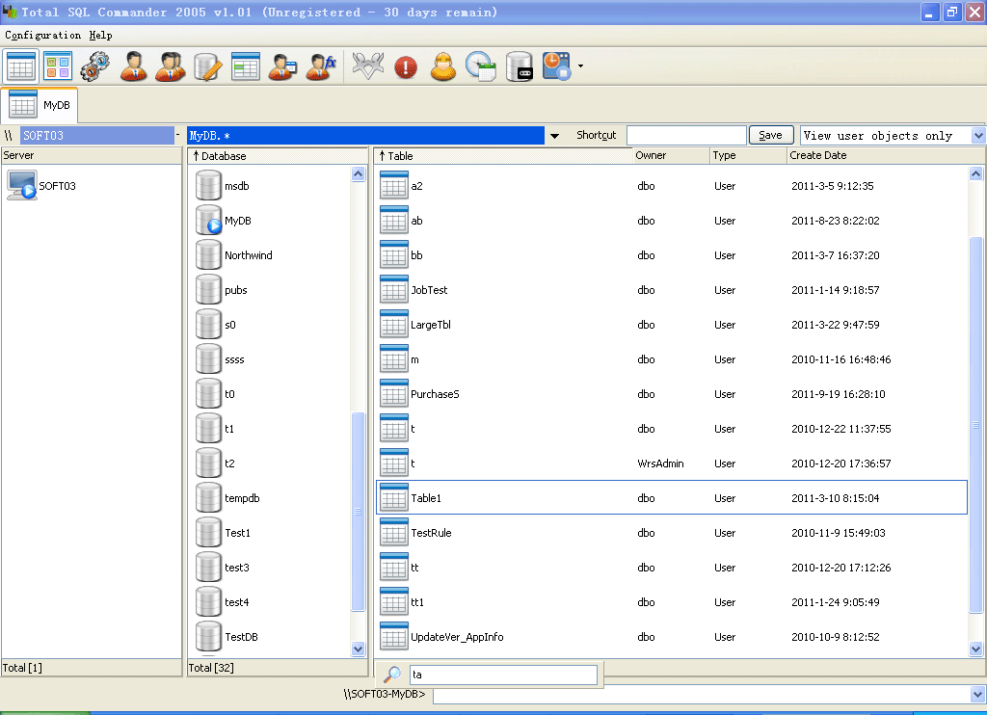
Task: Click the PurchaseS table icon
Action: [394, 393]
